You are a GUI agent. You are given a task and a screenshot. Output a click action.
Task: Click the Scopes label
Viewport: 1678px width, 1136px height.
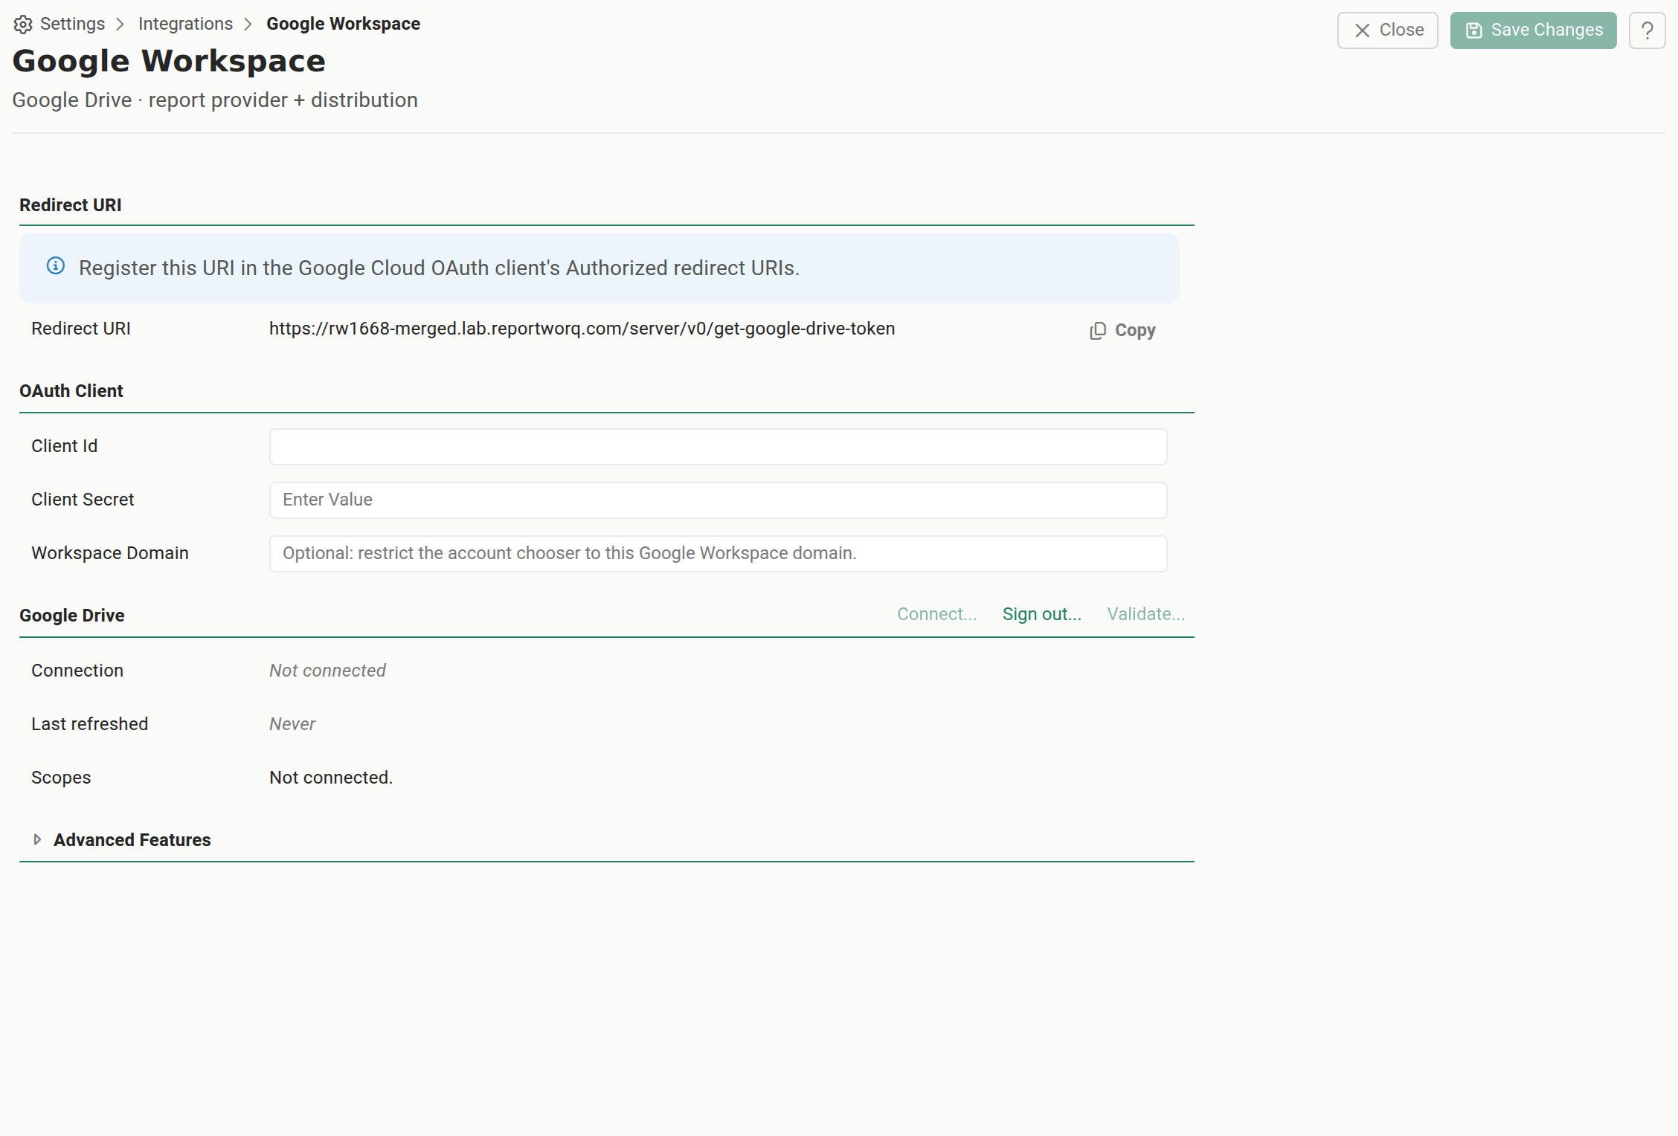coord(61,778)
